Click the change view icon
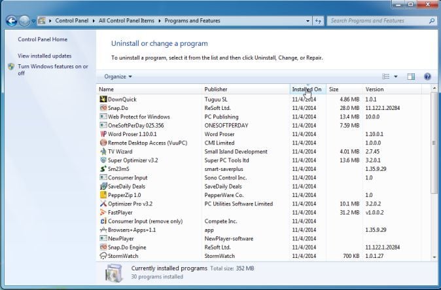 coord(386,77)
